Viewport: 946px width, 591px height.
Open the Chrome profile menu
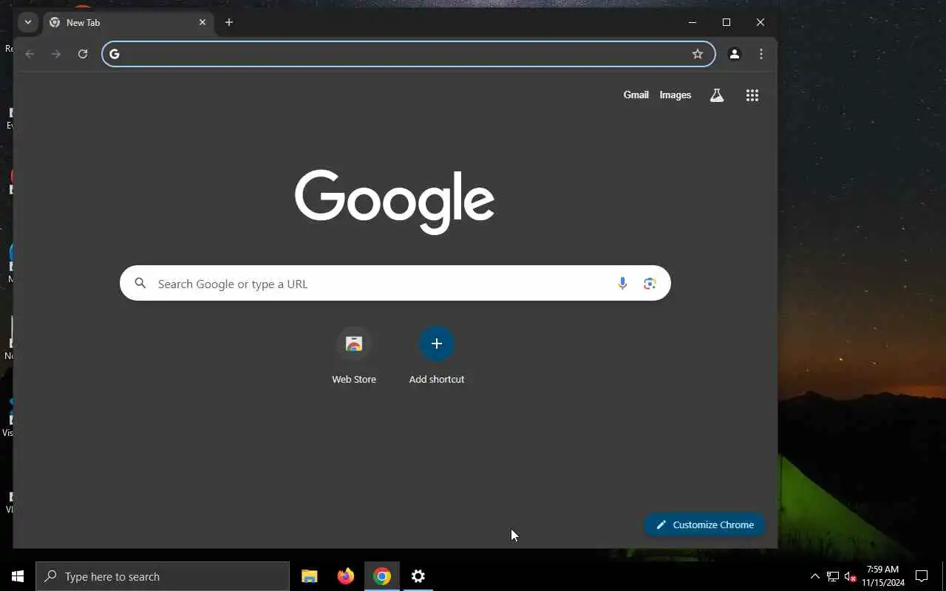[735, 54]
